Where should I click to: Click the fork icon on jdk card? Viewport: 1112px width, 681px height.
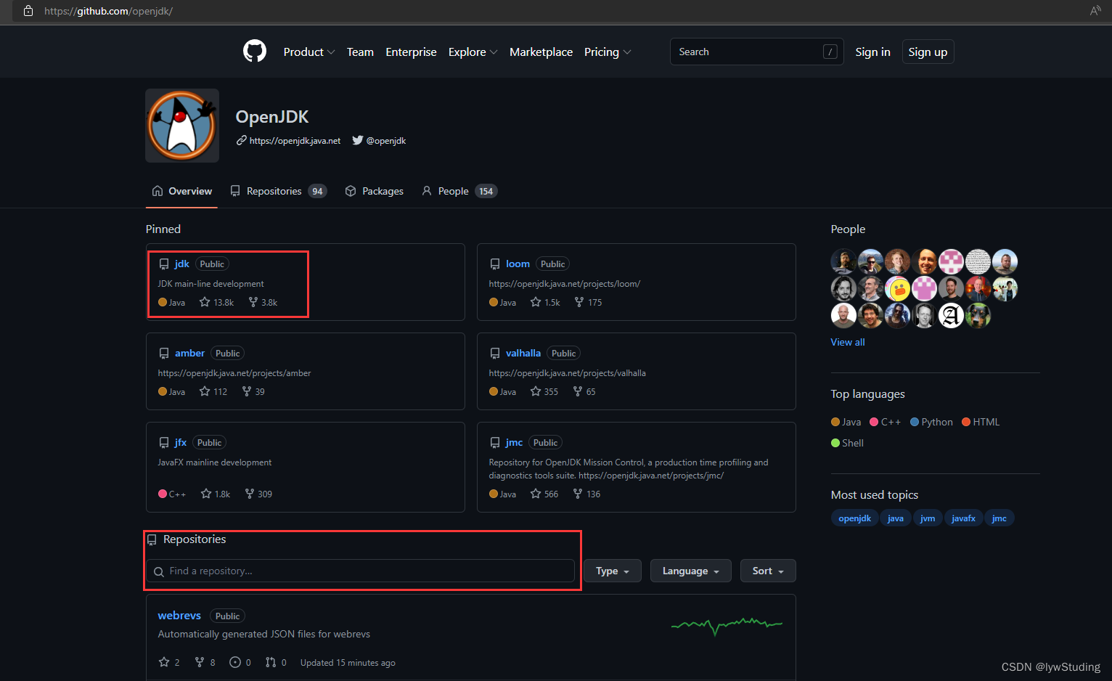pyautogui.click(x=253, y=302)
